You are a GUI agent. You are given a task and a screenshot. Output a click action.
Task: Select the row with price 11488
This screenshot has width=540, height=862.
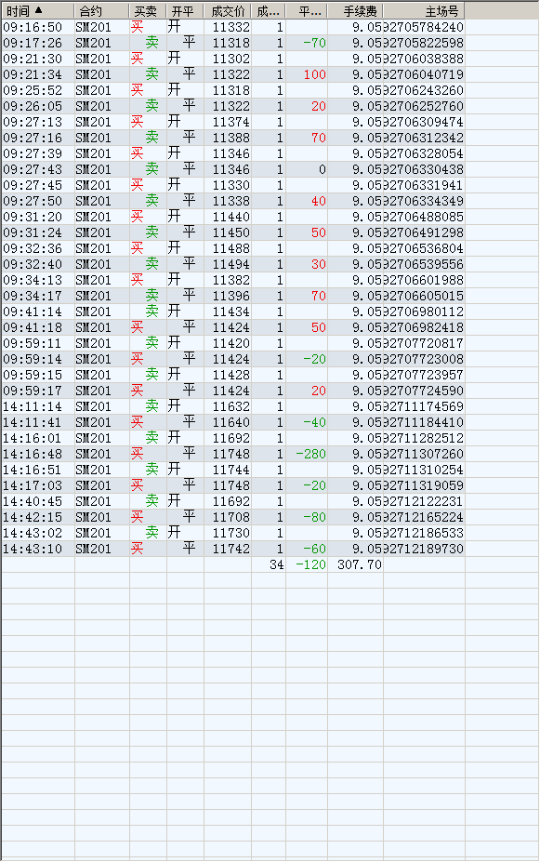[x=233, y=248]
